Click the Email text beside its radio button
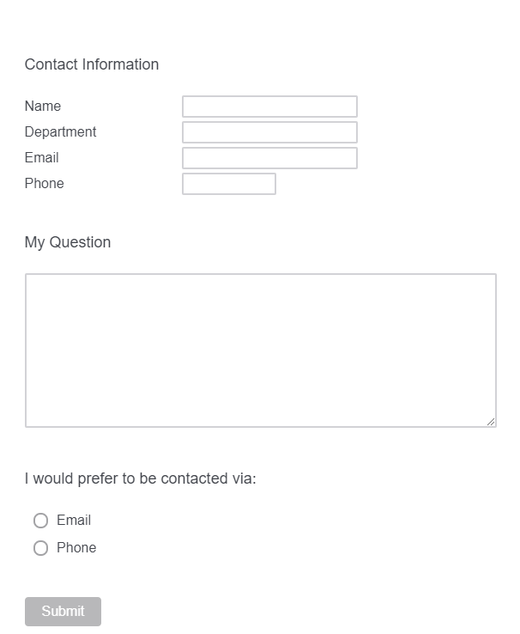 74,521
